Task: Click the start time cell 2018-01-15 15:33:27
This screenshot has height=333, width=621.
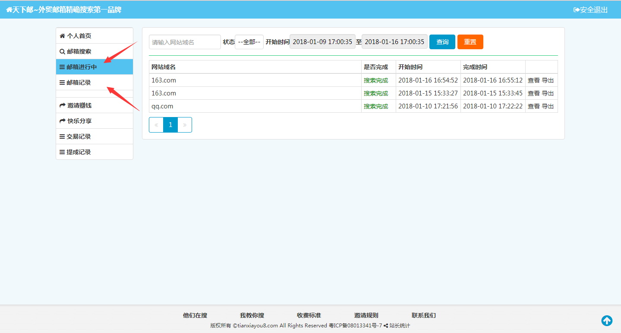Action: [x=428, y=93]
